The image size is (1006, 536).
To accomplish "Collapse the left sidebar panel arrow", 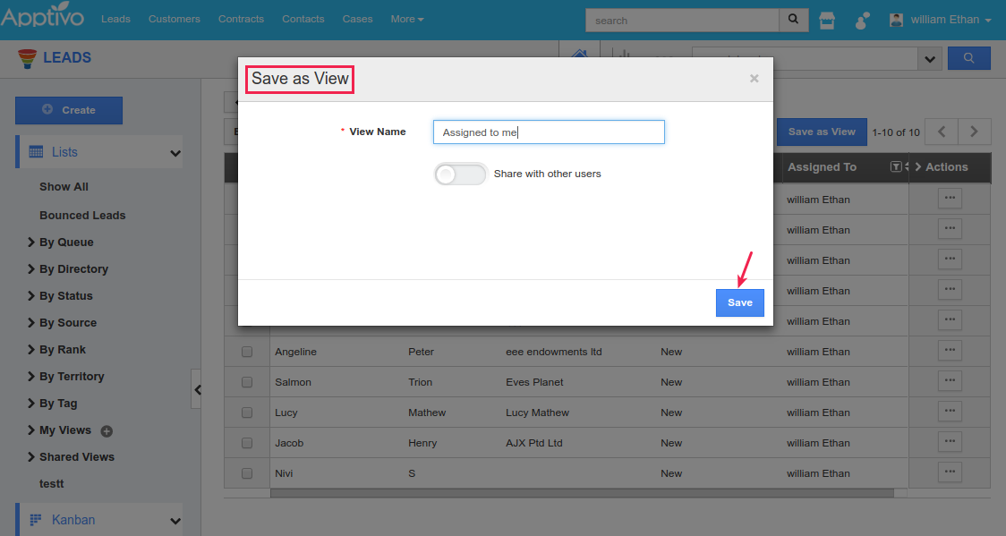I will click(197, 389).
